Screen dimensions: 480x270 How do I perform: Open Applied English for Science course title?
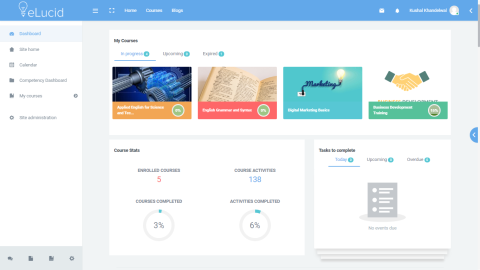pos(140,110)
